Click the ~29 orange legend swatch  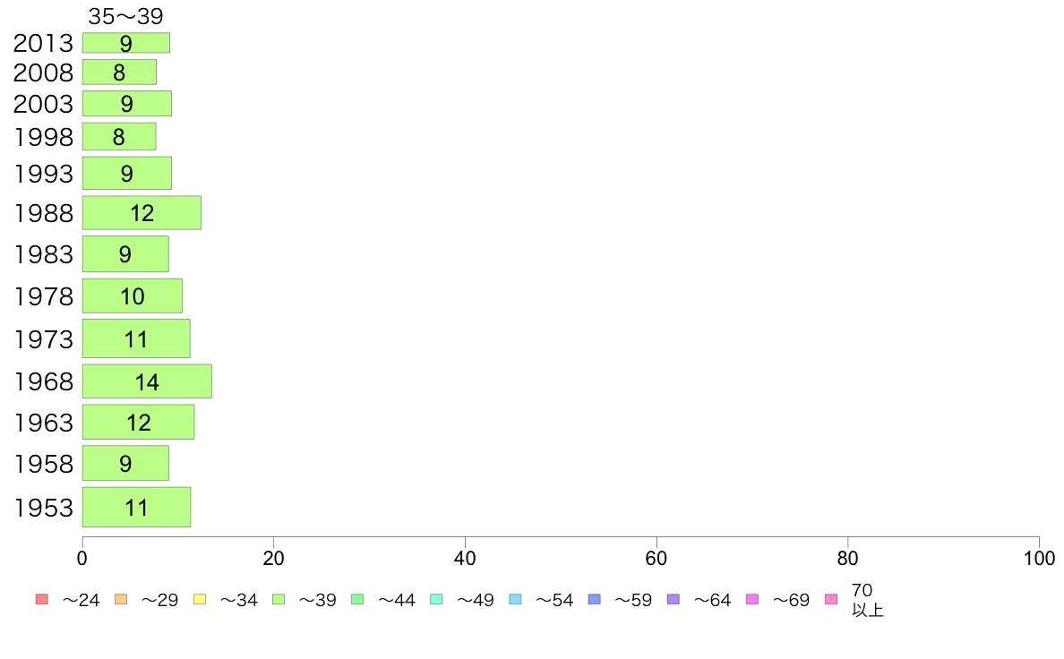tap(121, 599)
